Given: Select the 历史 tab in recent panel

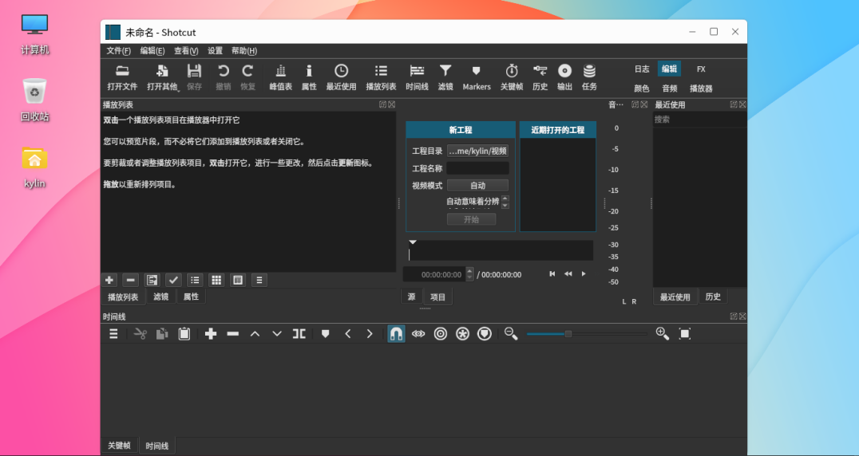Looking at the screenshot, I should click(x=713, y=297).
